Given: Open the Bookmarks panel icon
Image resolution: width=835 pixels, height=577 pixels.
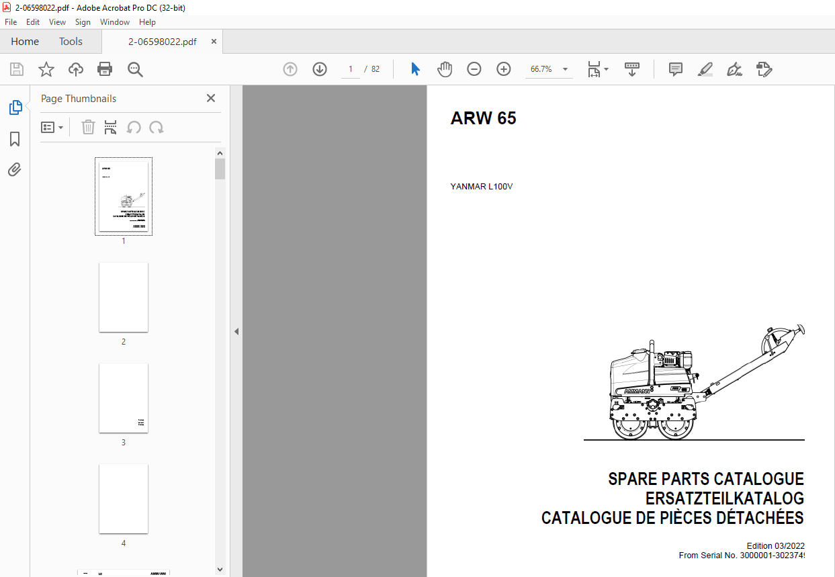Looking at the screenshot, I should [x=15, y=139].
